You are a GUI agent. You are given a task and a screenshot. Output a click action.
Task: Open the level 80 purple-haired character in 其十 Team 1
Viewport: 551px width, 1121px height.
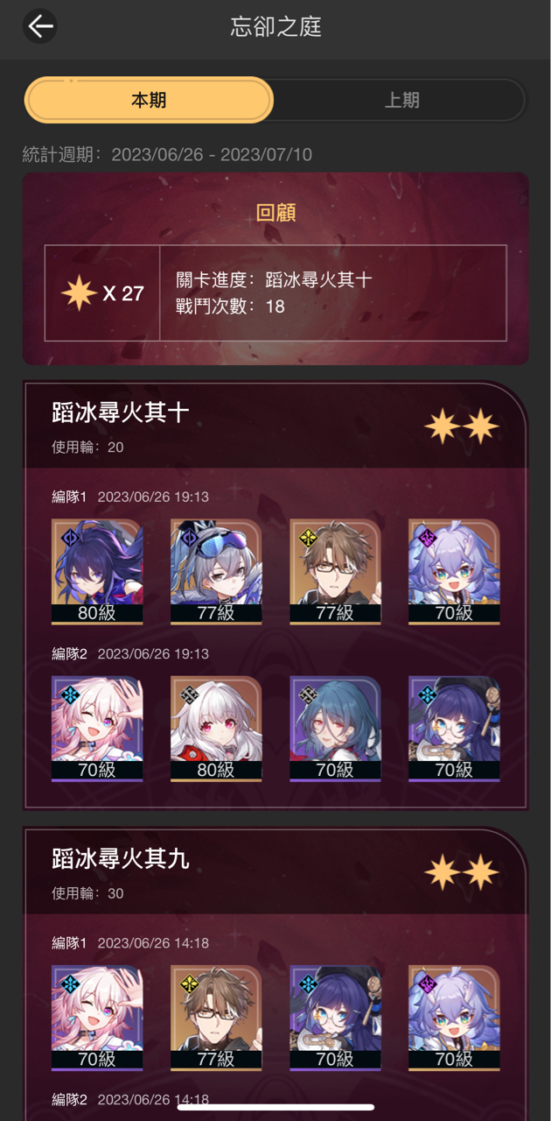pyautogui.click(x=97, y=572)
